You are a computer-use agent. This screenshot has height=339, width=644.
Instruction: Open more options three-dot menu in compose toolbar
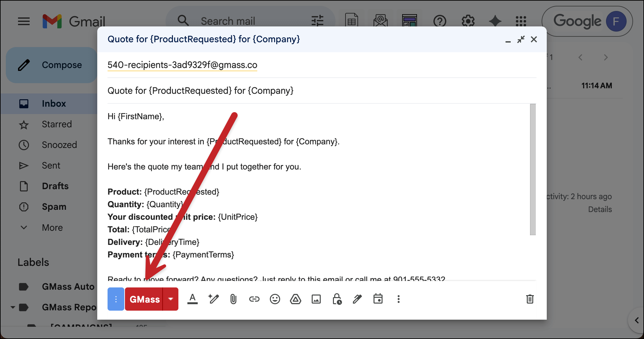[398, 299]
